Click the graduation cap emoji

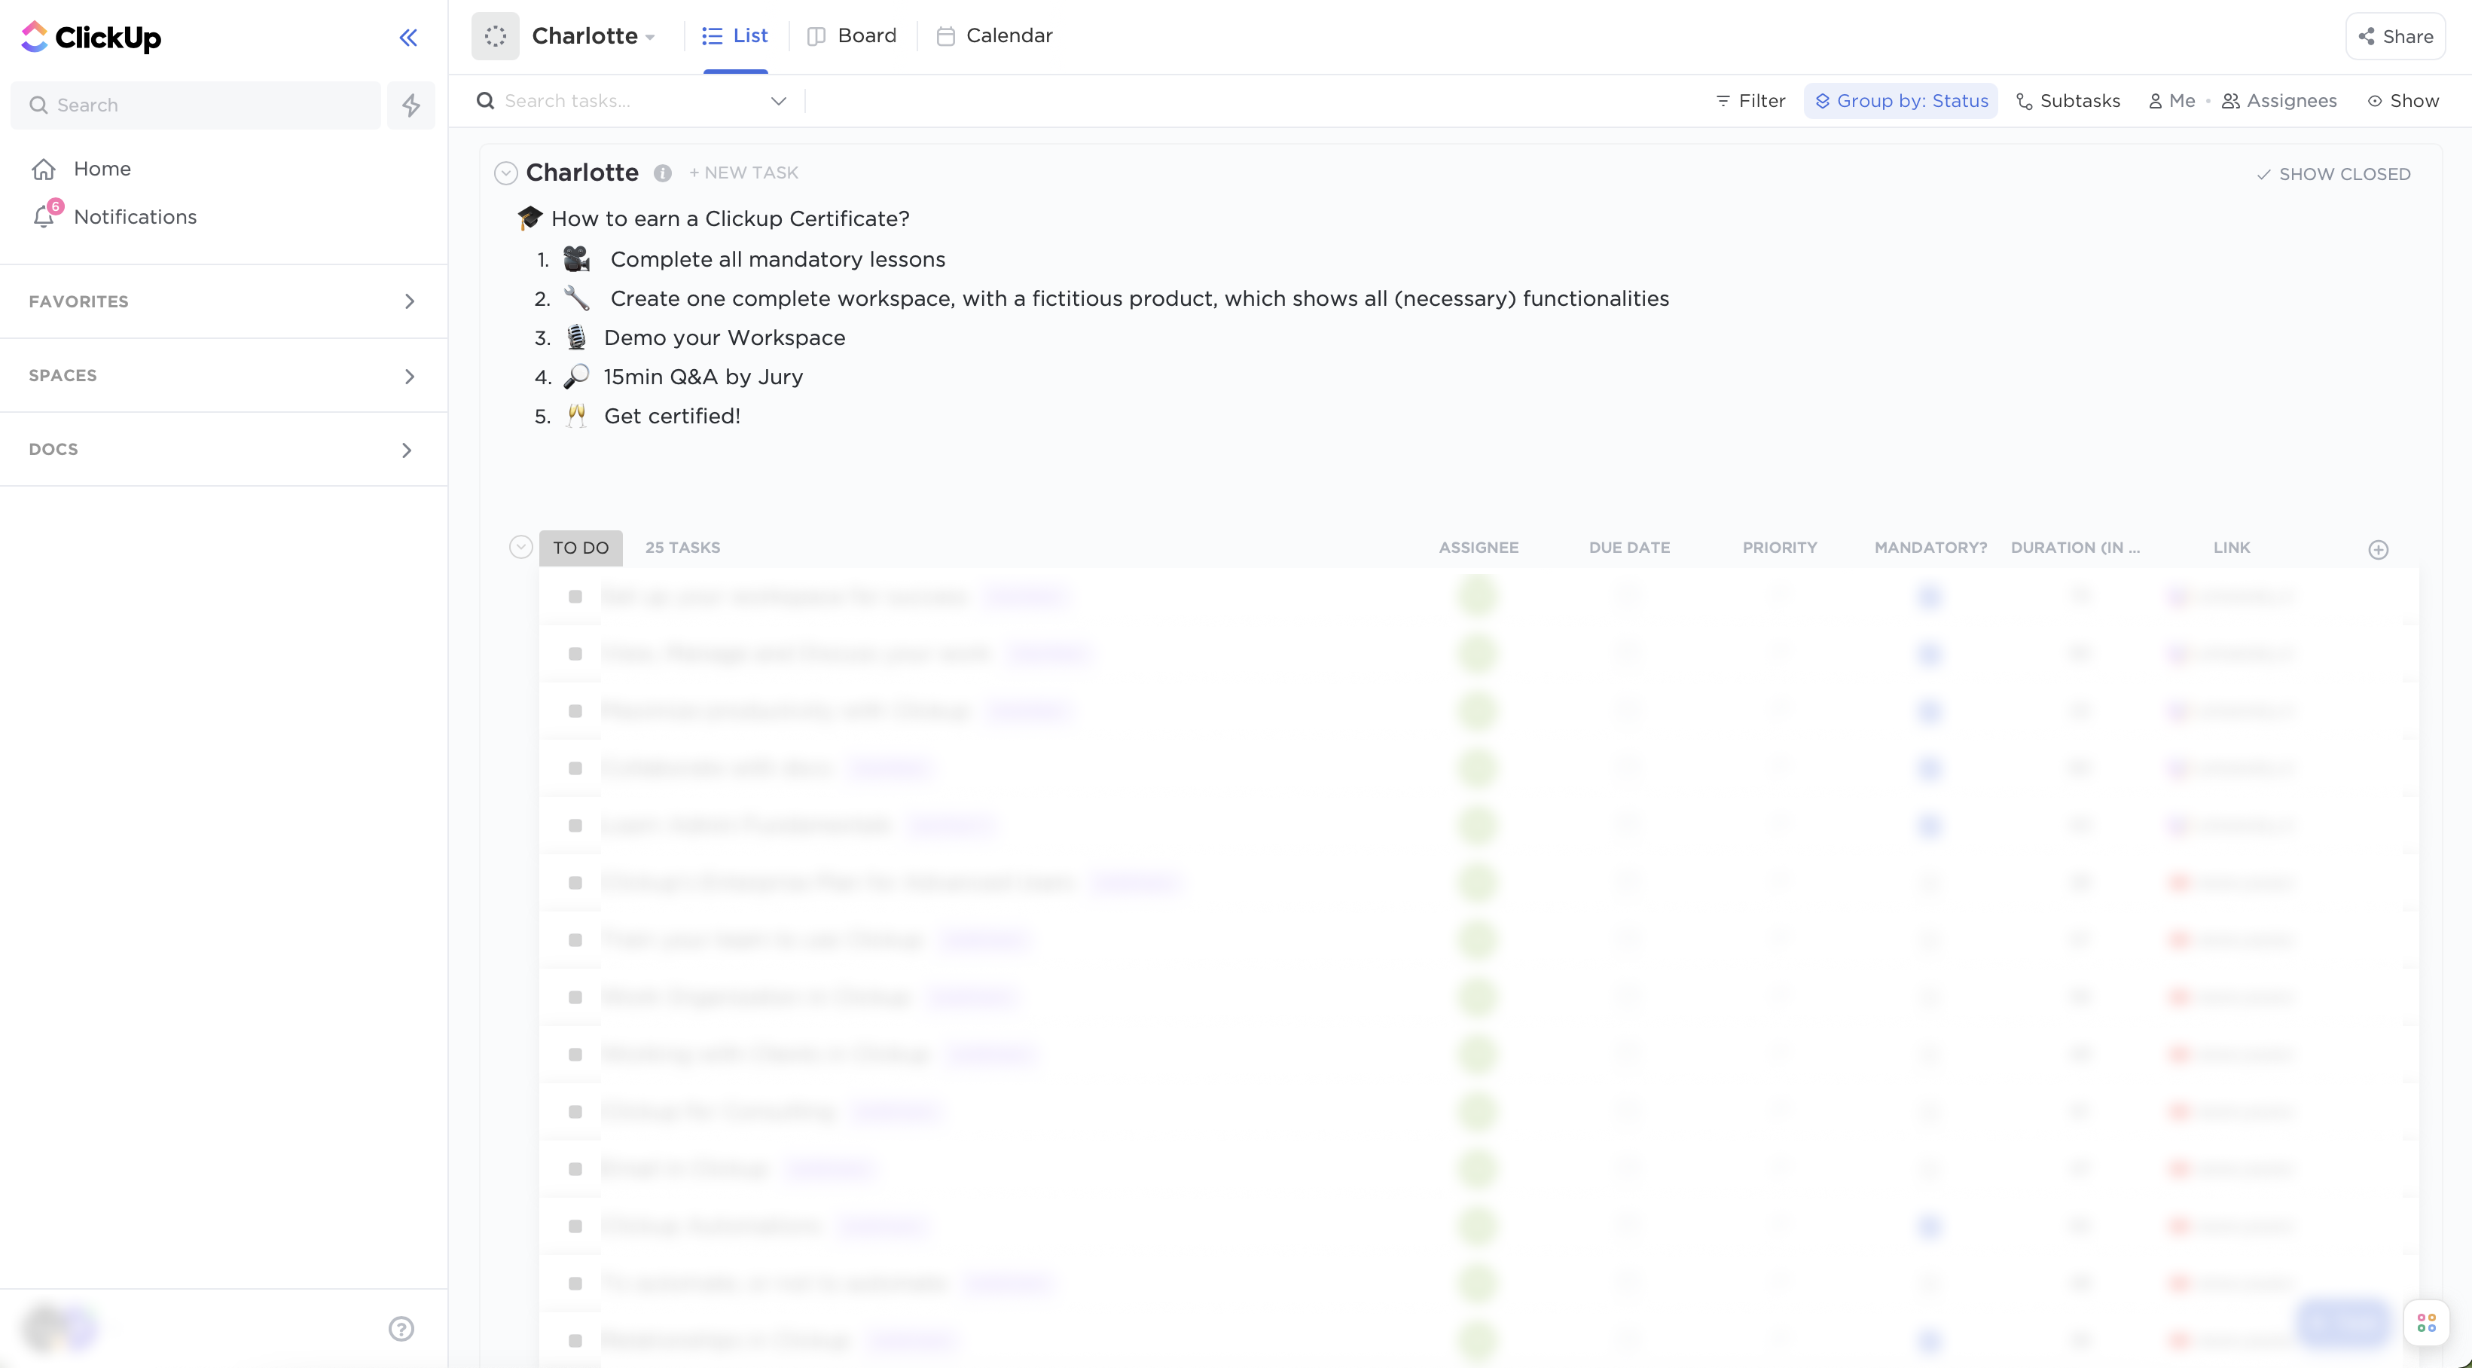pyautogui.click(x=529, y=218)
